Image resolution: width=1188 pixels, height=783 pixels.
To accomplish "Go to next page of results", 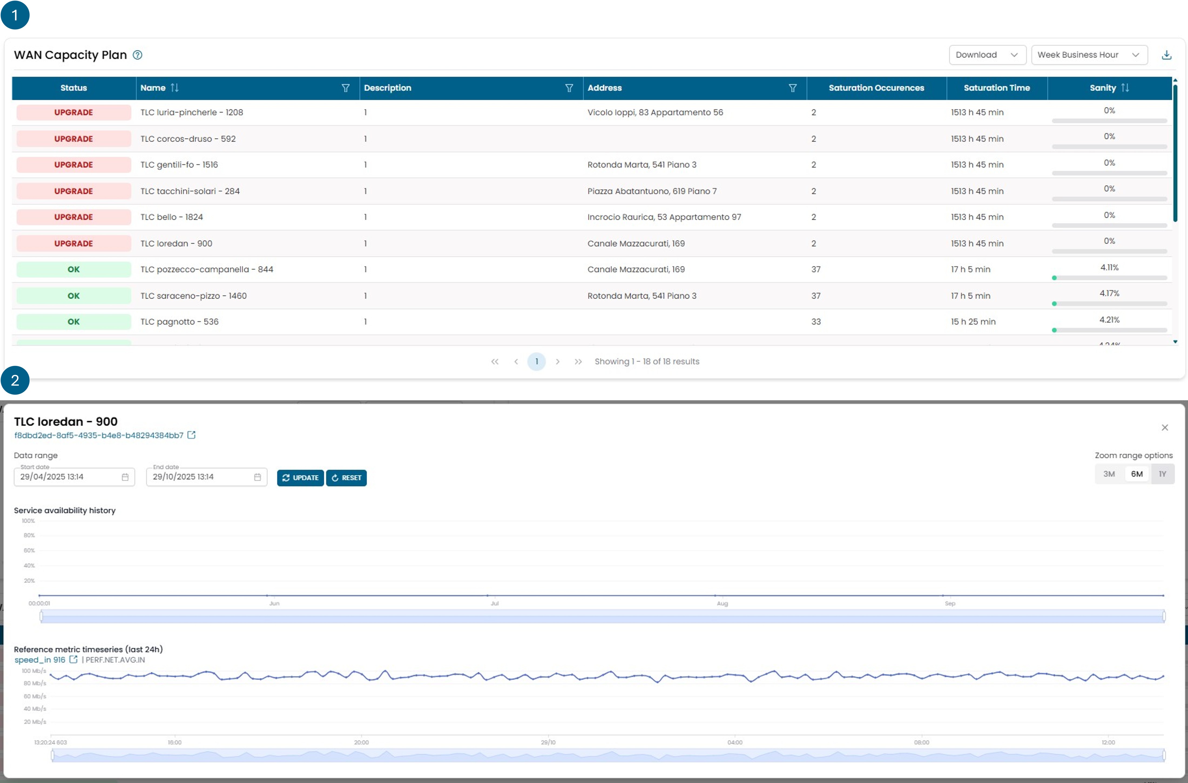I will 557,361.
